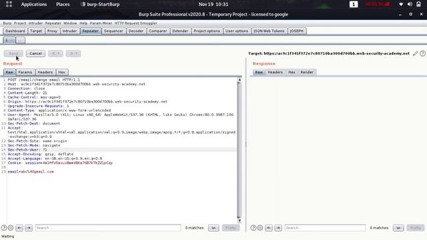Switch to the User options tab
The height and width of the screenshot is (240, 427).
(237, 31)
